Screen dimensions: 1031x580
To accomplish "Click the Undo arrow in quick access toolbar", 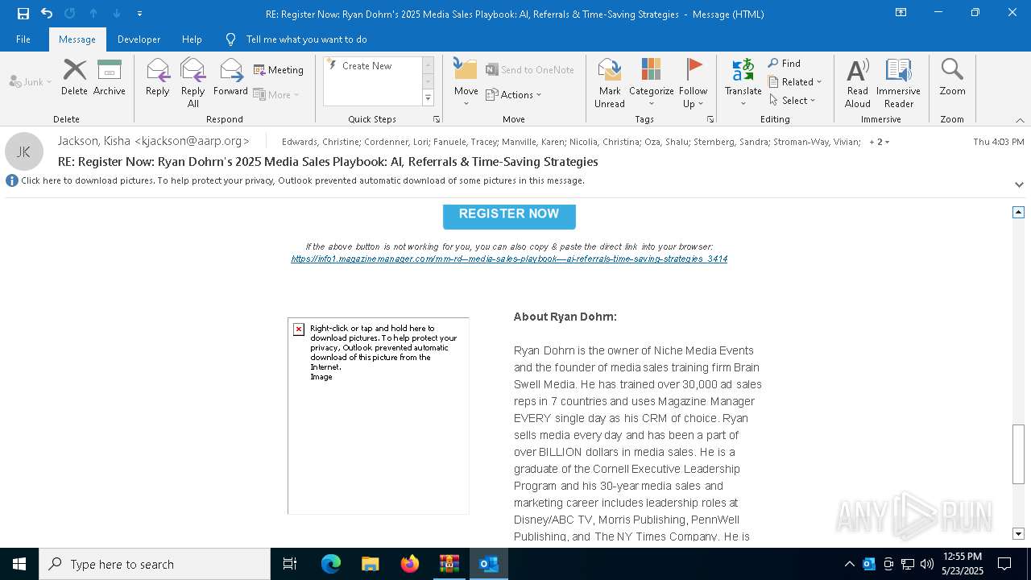I will [46, 14].
